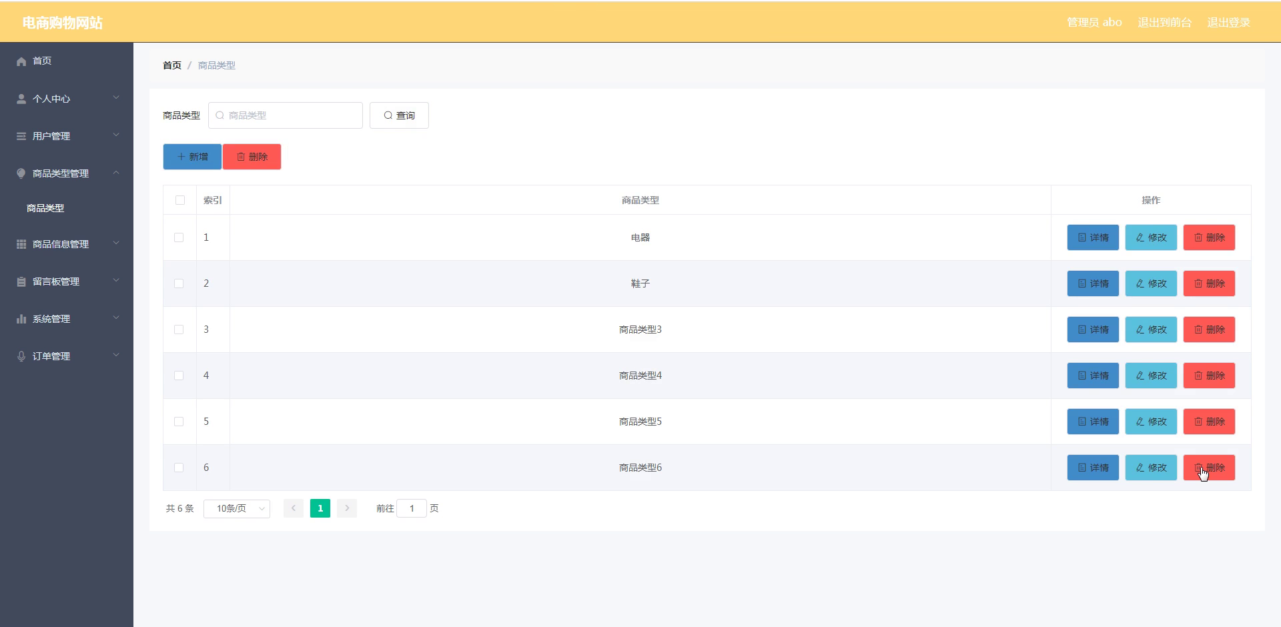Click the trash icon in 删除 for 电器
Image resolution: width=1281 pixels, height=627 pixels.
[1198, 237]
